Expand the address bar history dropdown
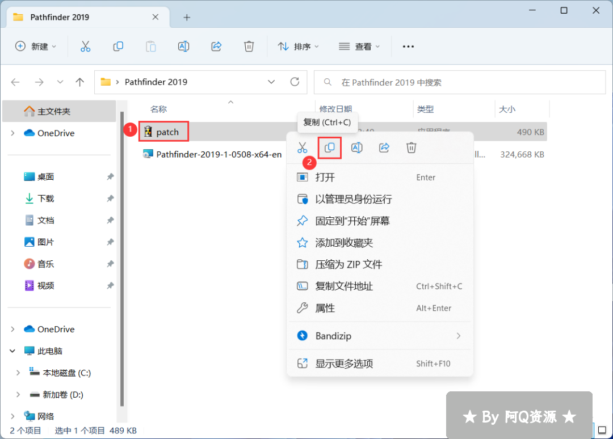 [271, 82]
